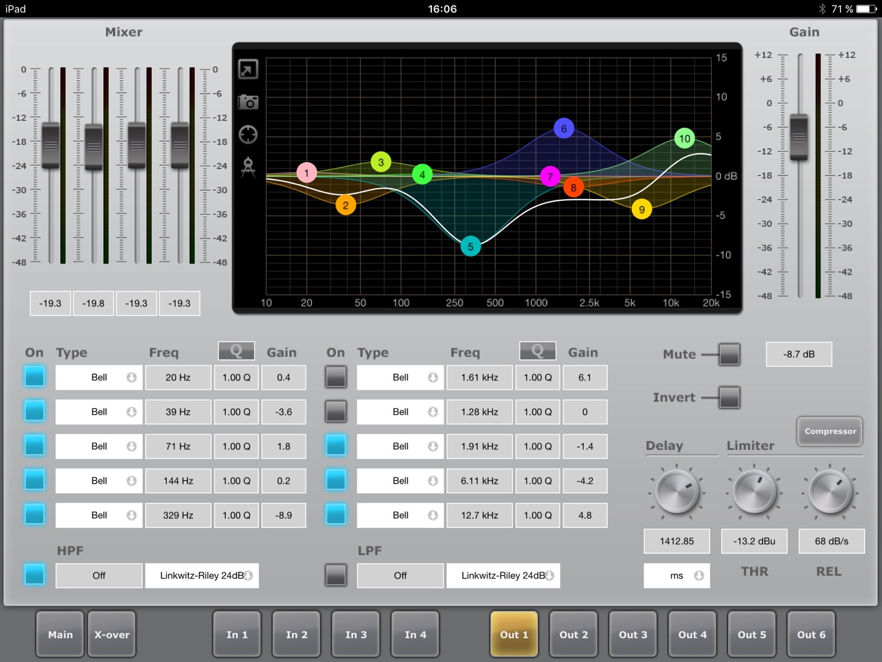Viewport: 882px width, 662px height.
Task: Take a snapshot with camera icon
Action: pos(248,102)
